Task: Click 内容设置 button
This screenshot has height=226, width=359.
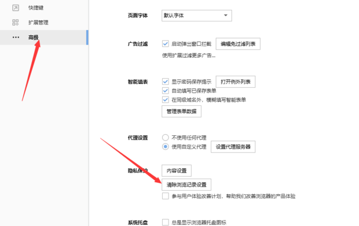Action: [177, 171]
